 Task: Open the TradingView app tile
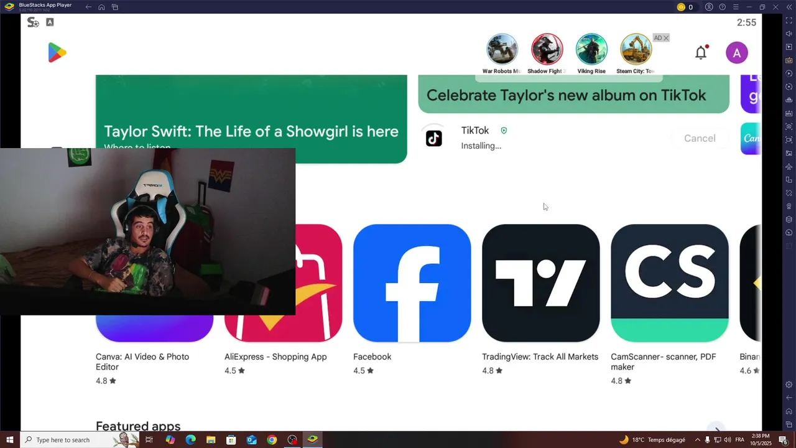[x=540, y=283]
